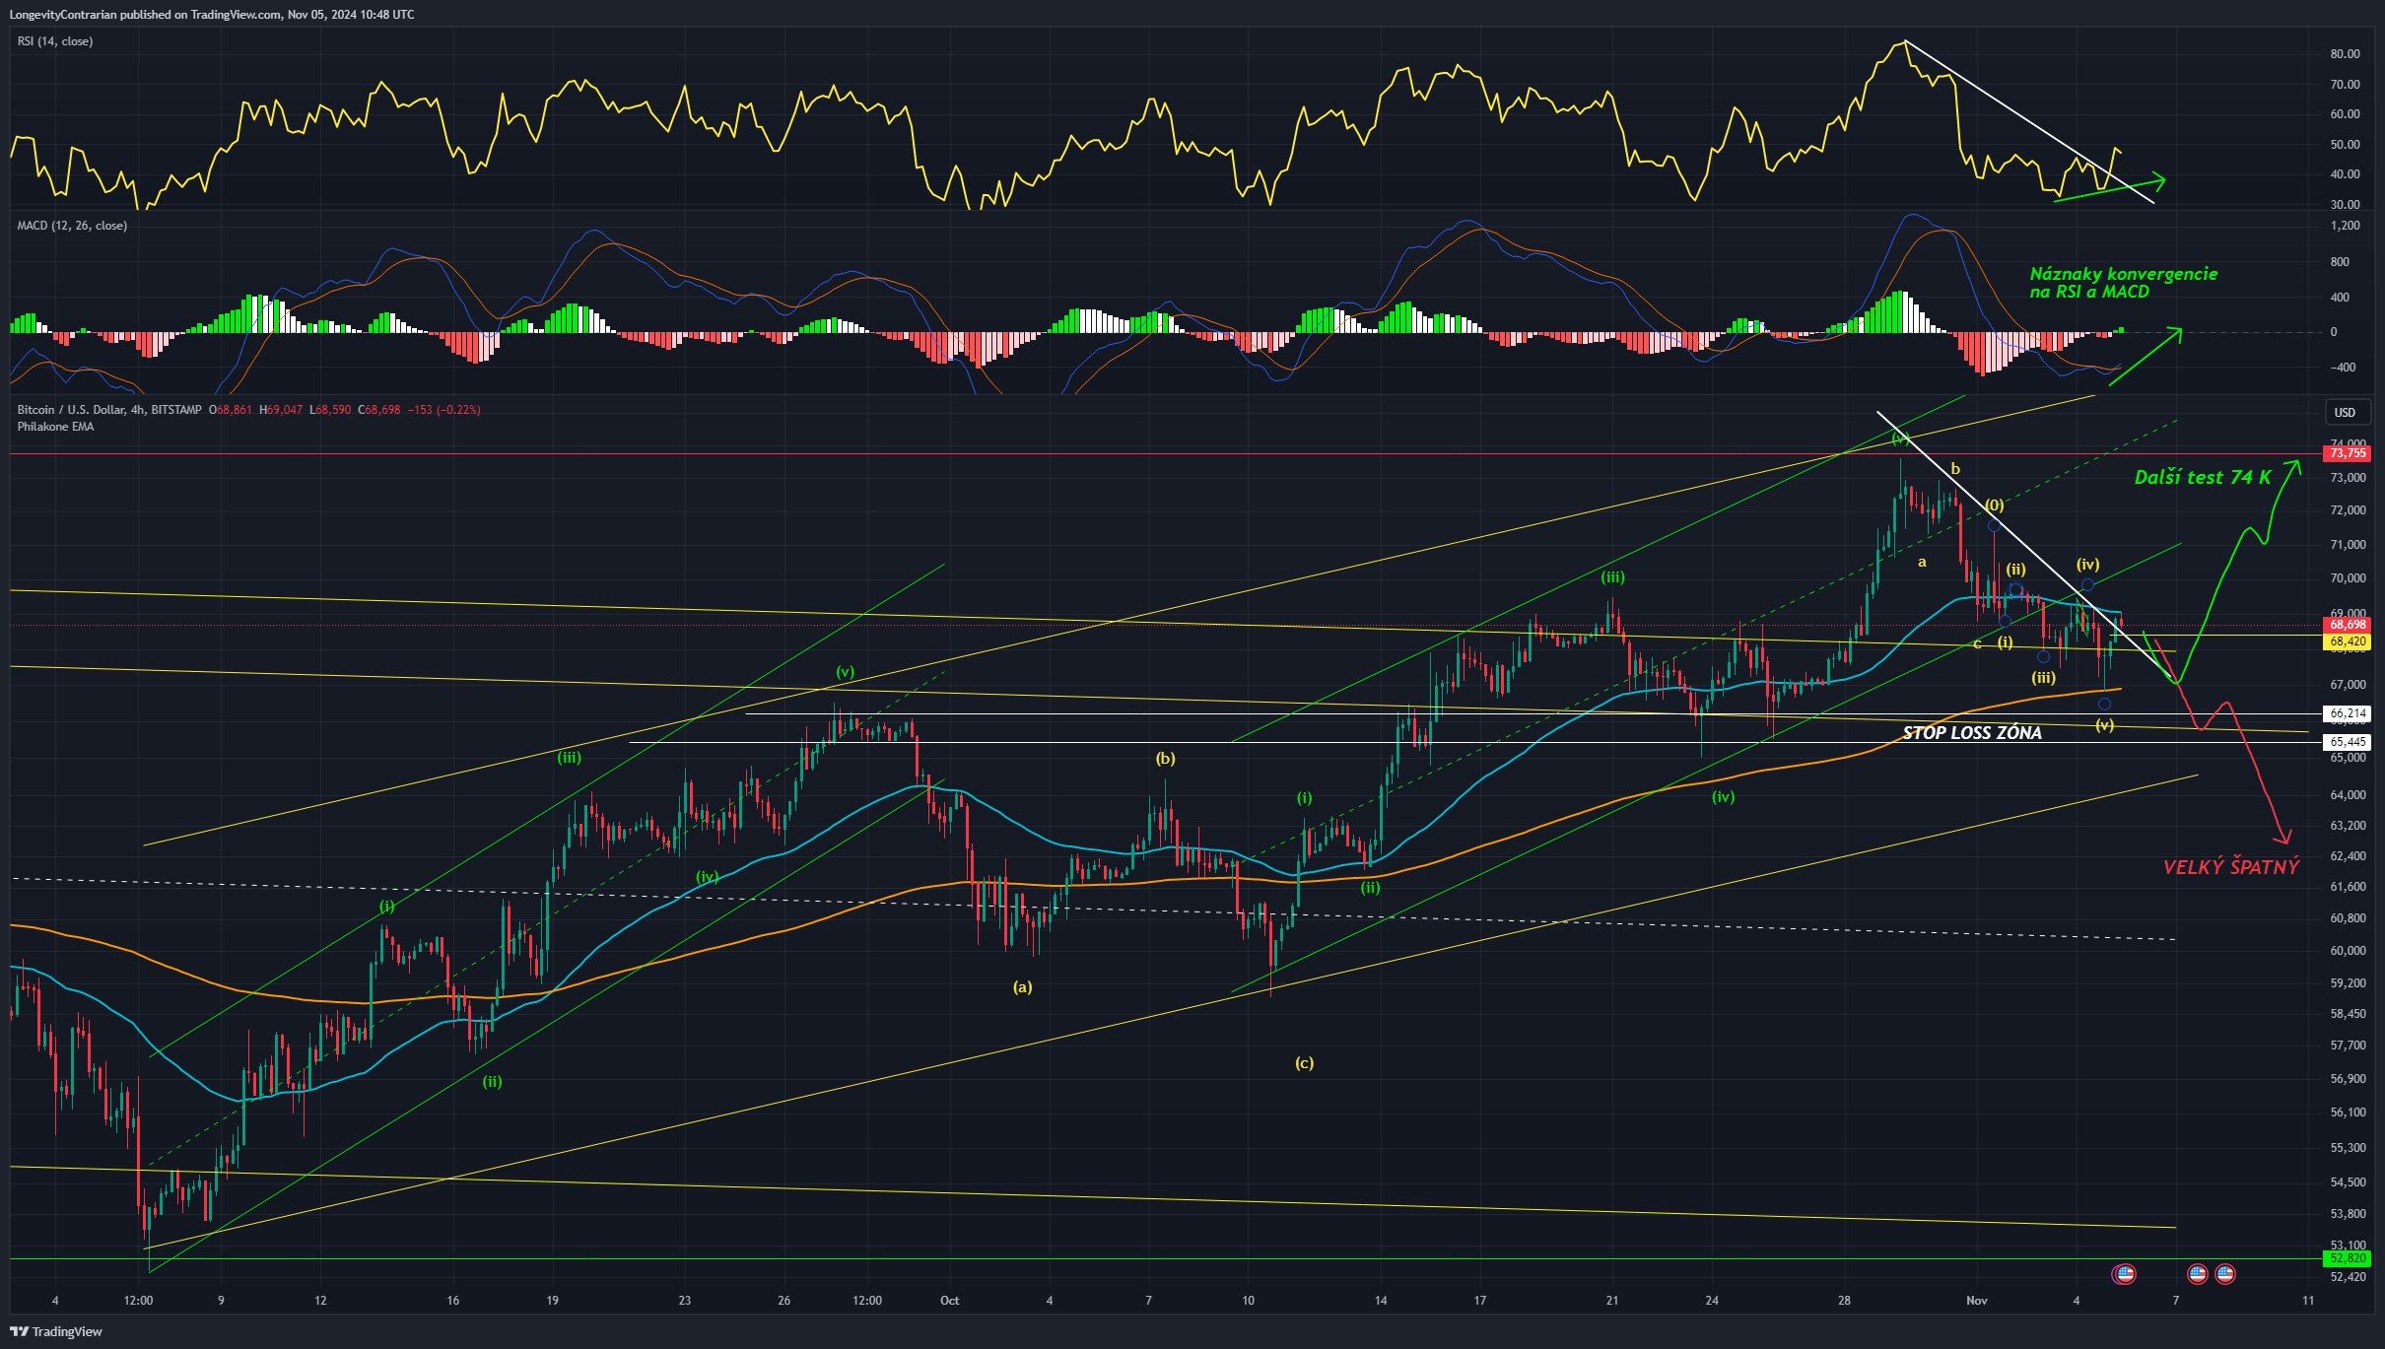This screenshot has width=2385, height=1349.
Task: Select the 'VELKÝ ŠPATNÝ' red annotation
Action: pyautogui.click(x=2231, y=867)
